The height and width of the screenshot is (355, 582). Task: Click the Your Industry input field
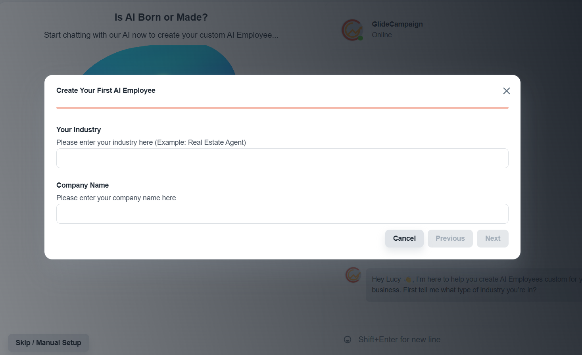(282, 158)
